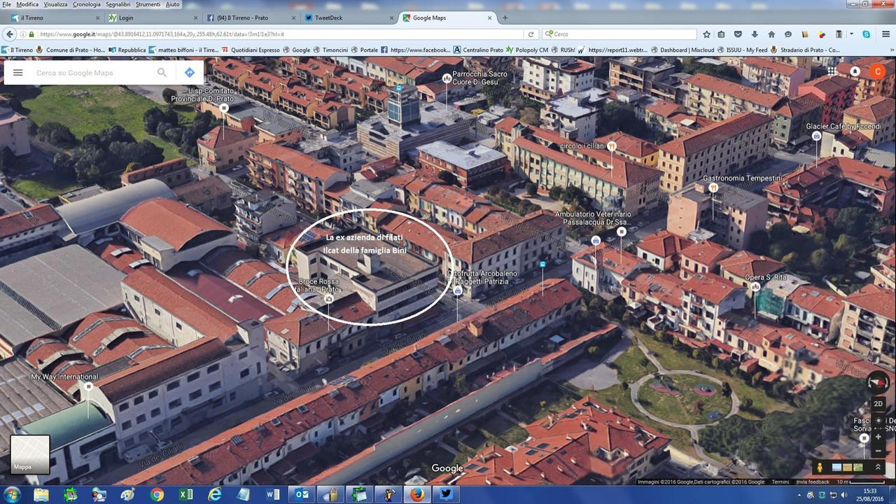Click into the Cerca su Google Maps field
The width and height of the screenshot is (896, 504).
click(x=93, y=73)
